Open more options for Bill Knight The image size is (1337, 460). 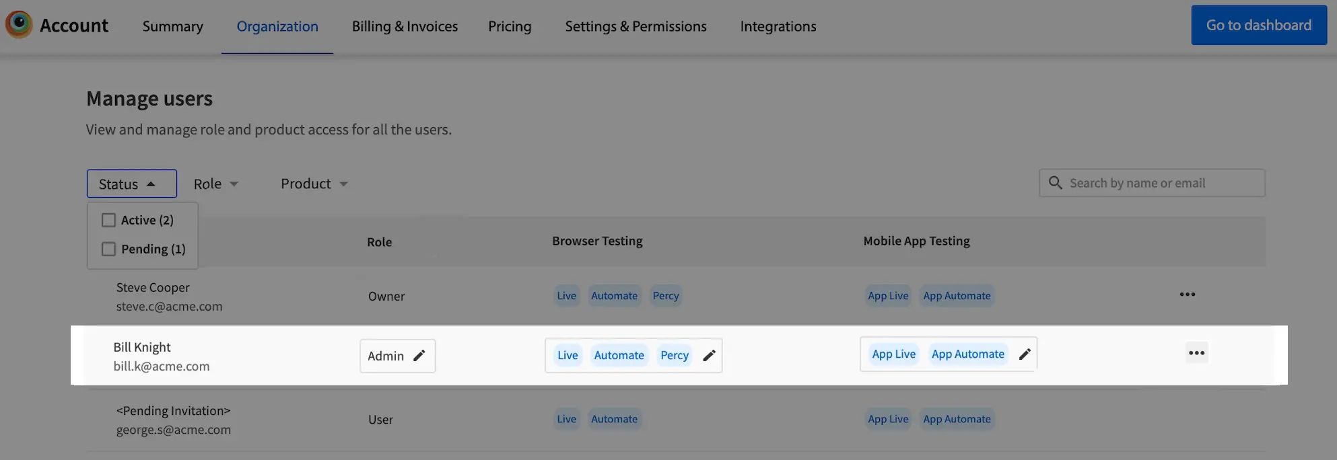[1196, 353]
